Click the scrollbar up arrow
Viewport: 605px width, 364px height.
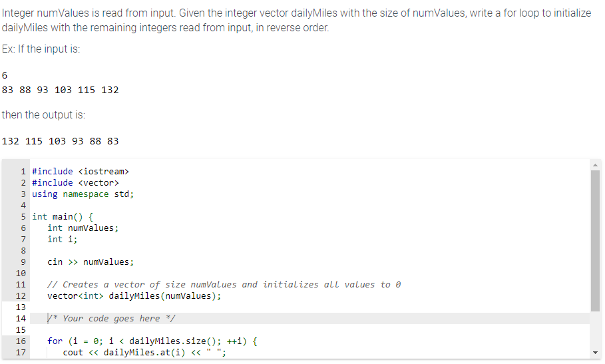pyautogui.click(x=595, y=164)
